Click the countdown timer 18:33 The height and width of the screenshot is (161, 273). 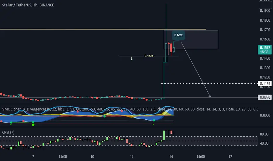click(264, 52)
